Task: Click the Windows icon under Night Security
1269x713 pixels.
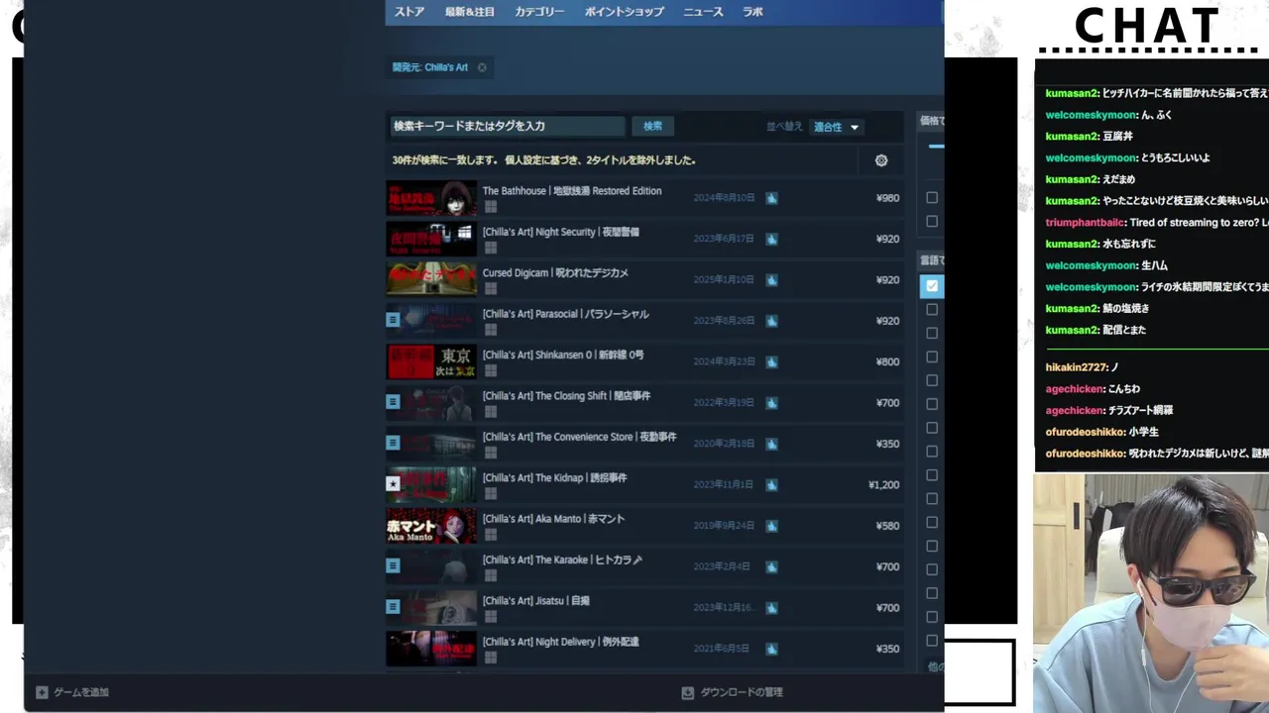Action: (x=490, y=248)
